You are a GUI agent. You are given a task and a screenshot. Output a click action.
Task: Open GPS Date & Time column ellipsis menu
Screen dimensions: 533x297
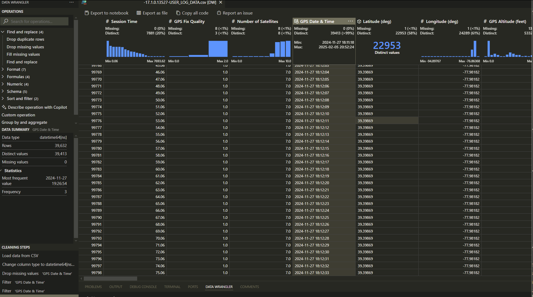point(350,21)
